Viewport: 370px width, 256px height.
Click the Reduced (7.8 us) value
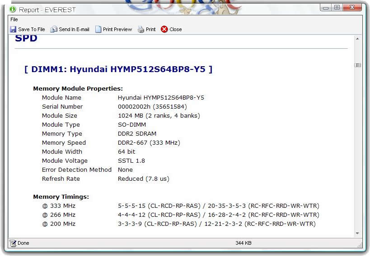tap(144, 179)
